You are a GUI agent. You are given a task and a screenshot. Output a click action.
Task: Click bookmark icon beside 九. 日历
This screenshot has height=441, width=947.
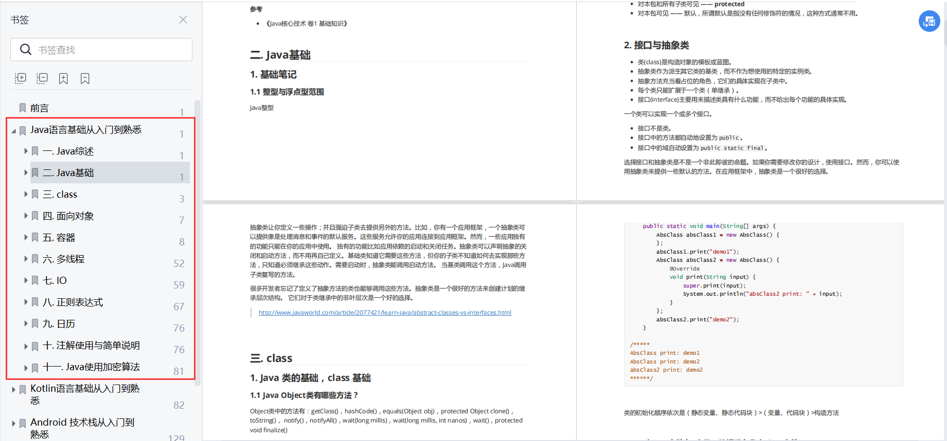[35, 324]
